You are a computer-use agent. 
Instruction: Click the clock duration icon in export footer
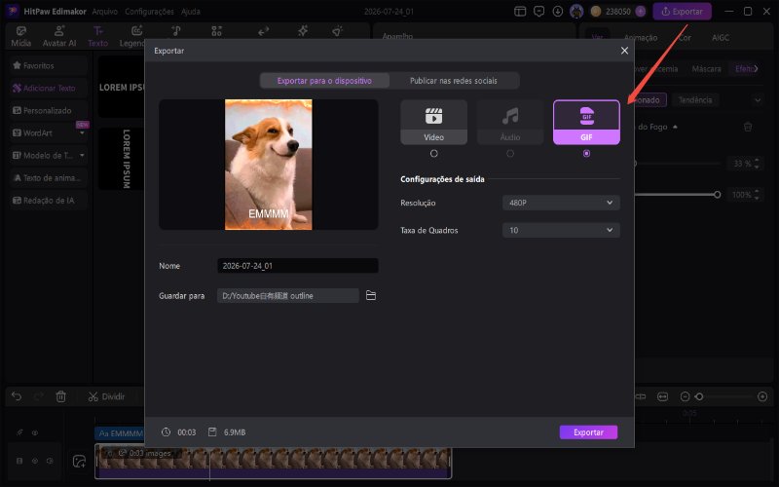[x=166, y=431]
